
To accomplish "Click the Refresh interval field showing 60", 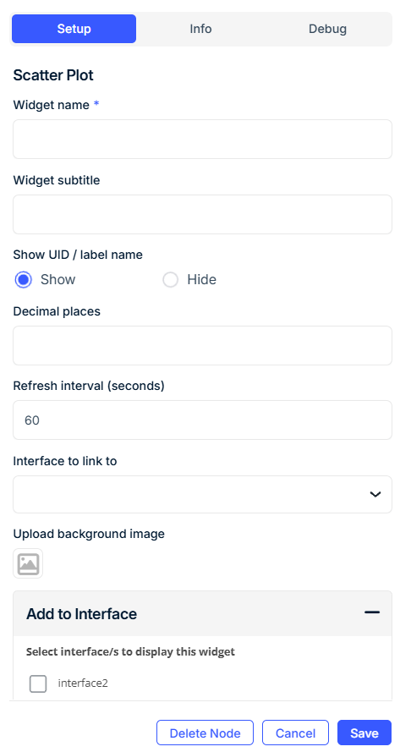I will pos(202,420).
